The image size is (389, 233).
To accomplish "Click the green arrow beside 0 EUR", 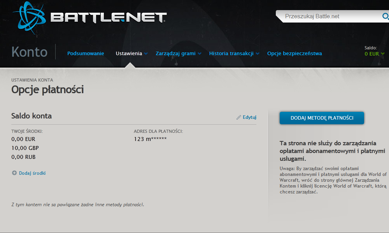I will point(383,54).
